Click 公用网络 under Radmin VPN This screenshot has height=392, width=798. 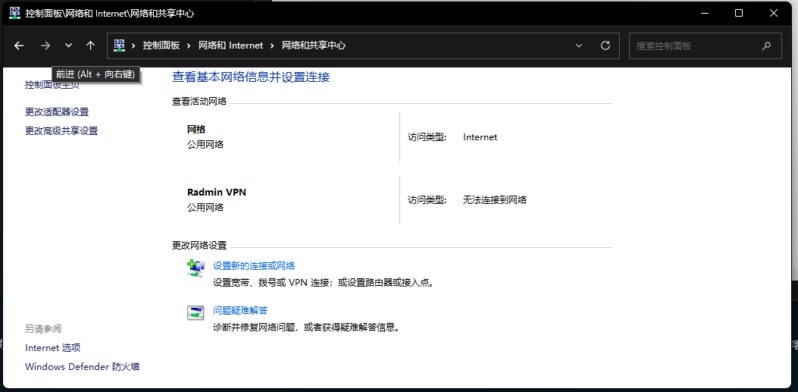point(205,207)
